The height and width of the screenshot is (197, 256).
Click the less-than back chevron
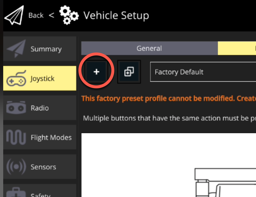[x=51, y=15]
